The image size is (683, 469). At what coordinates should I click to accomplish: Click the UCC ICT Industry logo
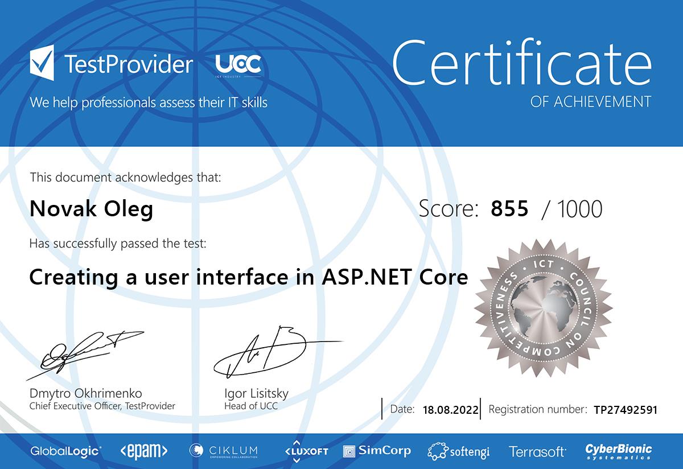238,65
